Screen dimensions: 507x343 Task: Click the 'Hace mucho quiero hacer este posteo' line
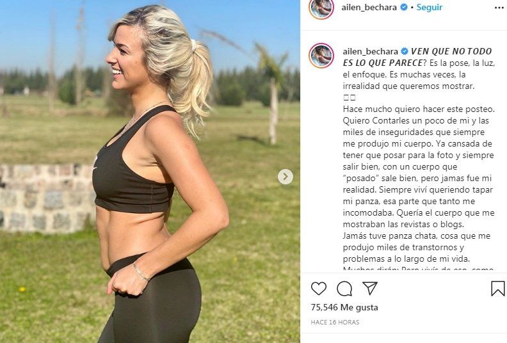coord(419,109)
